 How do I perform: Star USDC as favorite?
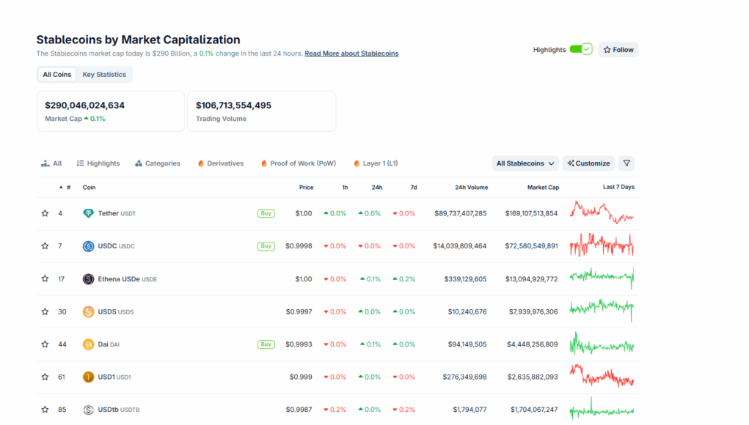click(45, 246)
